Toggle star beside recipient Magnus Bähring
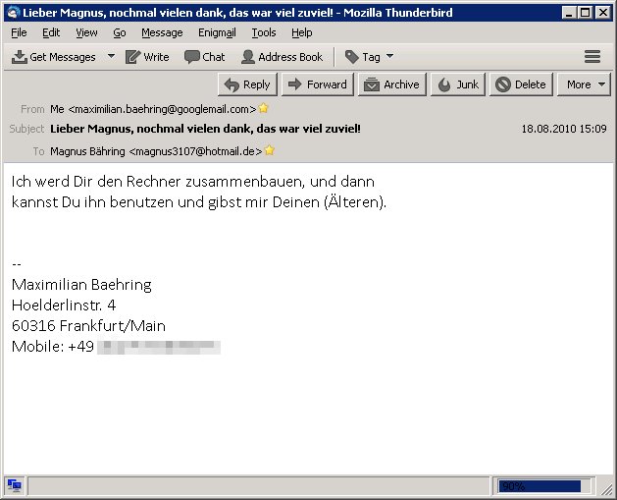 coord(270,151)
